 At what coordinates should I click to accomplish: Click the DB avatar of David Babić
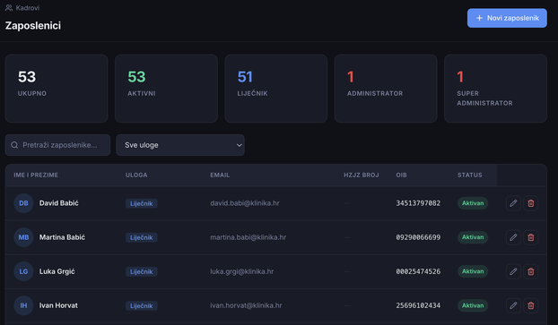[23, 203]
